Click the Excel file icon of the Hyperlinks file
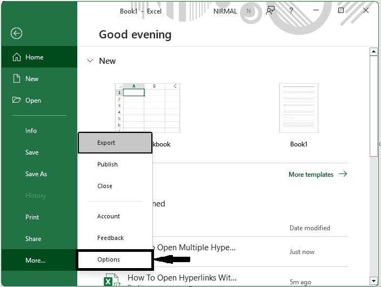Image resolution: width=381 pixels, height=287 pixels. pyautogui.click(x=111, y=280)
